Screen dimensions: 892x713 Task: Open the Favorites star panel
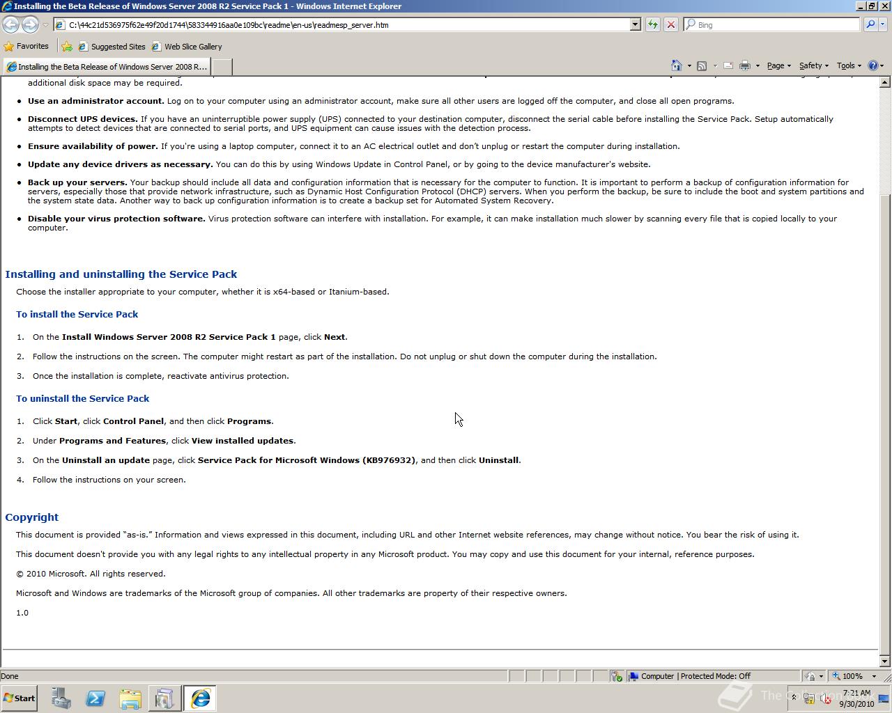tap(26, 47)
